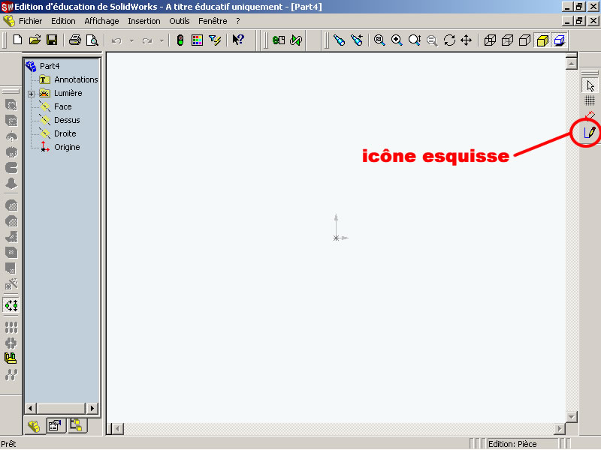Select the Face plane in tree
The width and height of the screenshot is (601, 450).
(x=62, y=106)
